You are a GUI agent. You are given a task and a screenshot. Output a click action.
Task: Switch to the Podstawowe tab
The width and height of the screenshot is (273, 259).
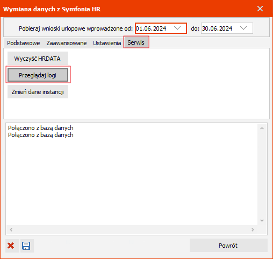pos(24,43)
